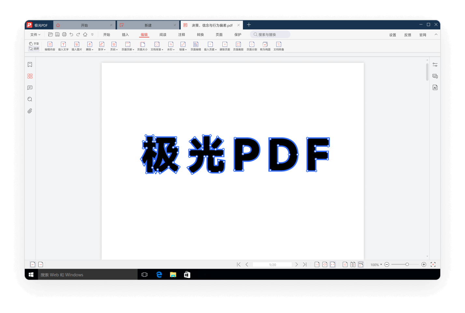The image size is (465, 313).
Task: Open the page thumbnails panel
Action: tap(30, 76)
